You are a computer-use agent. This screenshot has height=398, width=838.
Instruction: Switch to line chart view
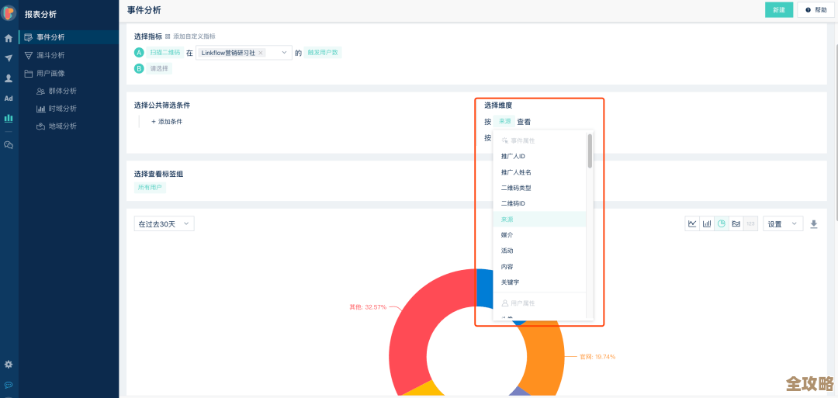click(691, 223)
